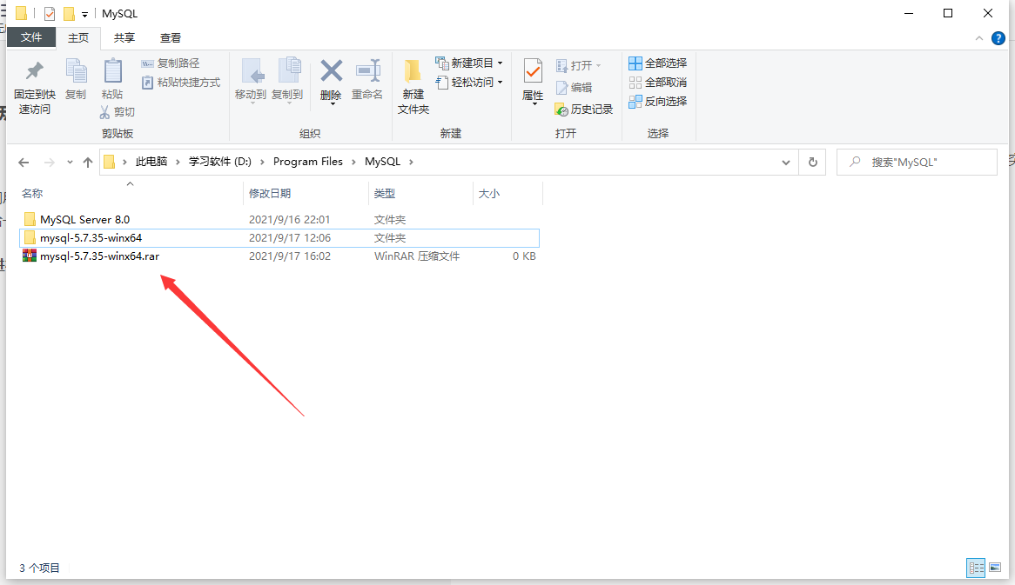Select Paste shortcut option
The image size is (1015, 585).
point(180,83)
